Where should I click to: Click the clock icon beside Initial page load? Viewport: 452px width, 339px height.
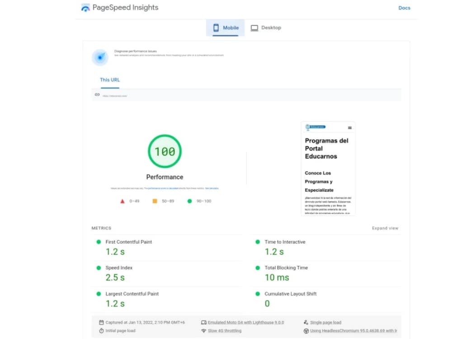[x=101, y=330]
